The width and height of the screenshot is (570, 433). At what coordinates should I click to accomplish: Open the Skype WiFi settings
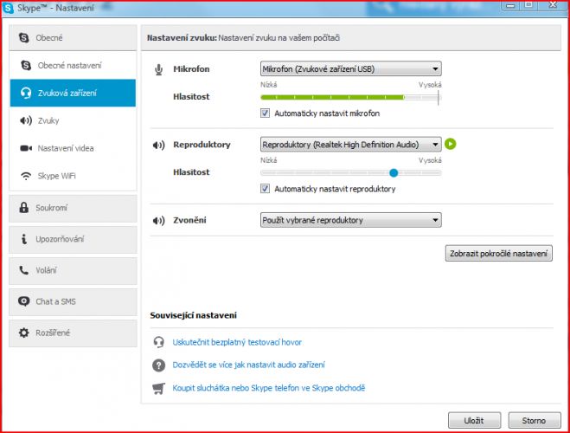pos(73,176)
